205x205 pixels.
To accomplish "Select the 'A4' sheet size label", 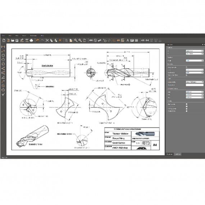I will click(x=155, y=145).
